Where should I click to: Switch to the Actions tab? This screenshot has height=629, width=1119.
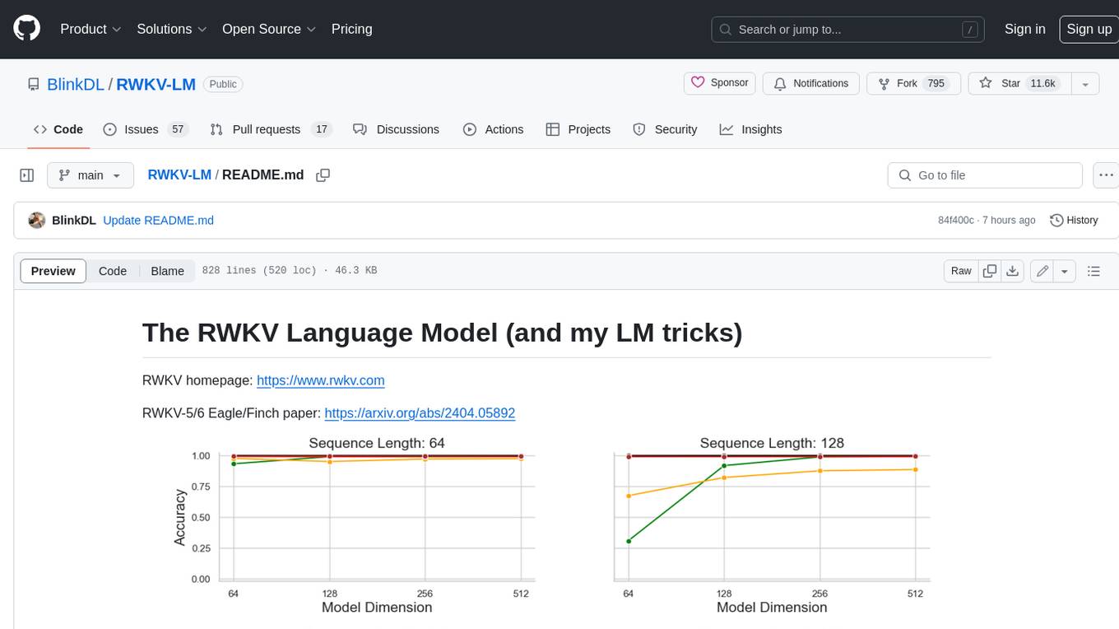click(493, 129)
